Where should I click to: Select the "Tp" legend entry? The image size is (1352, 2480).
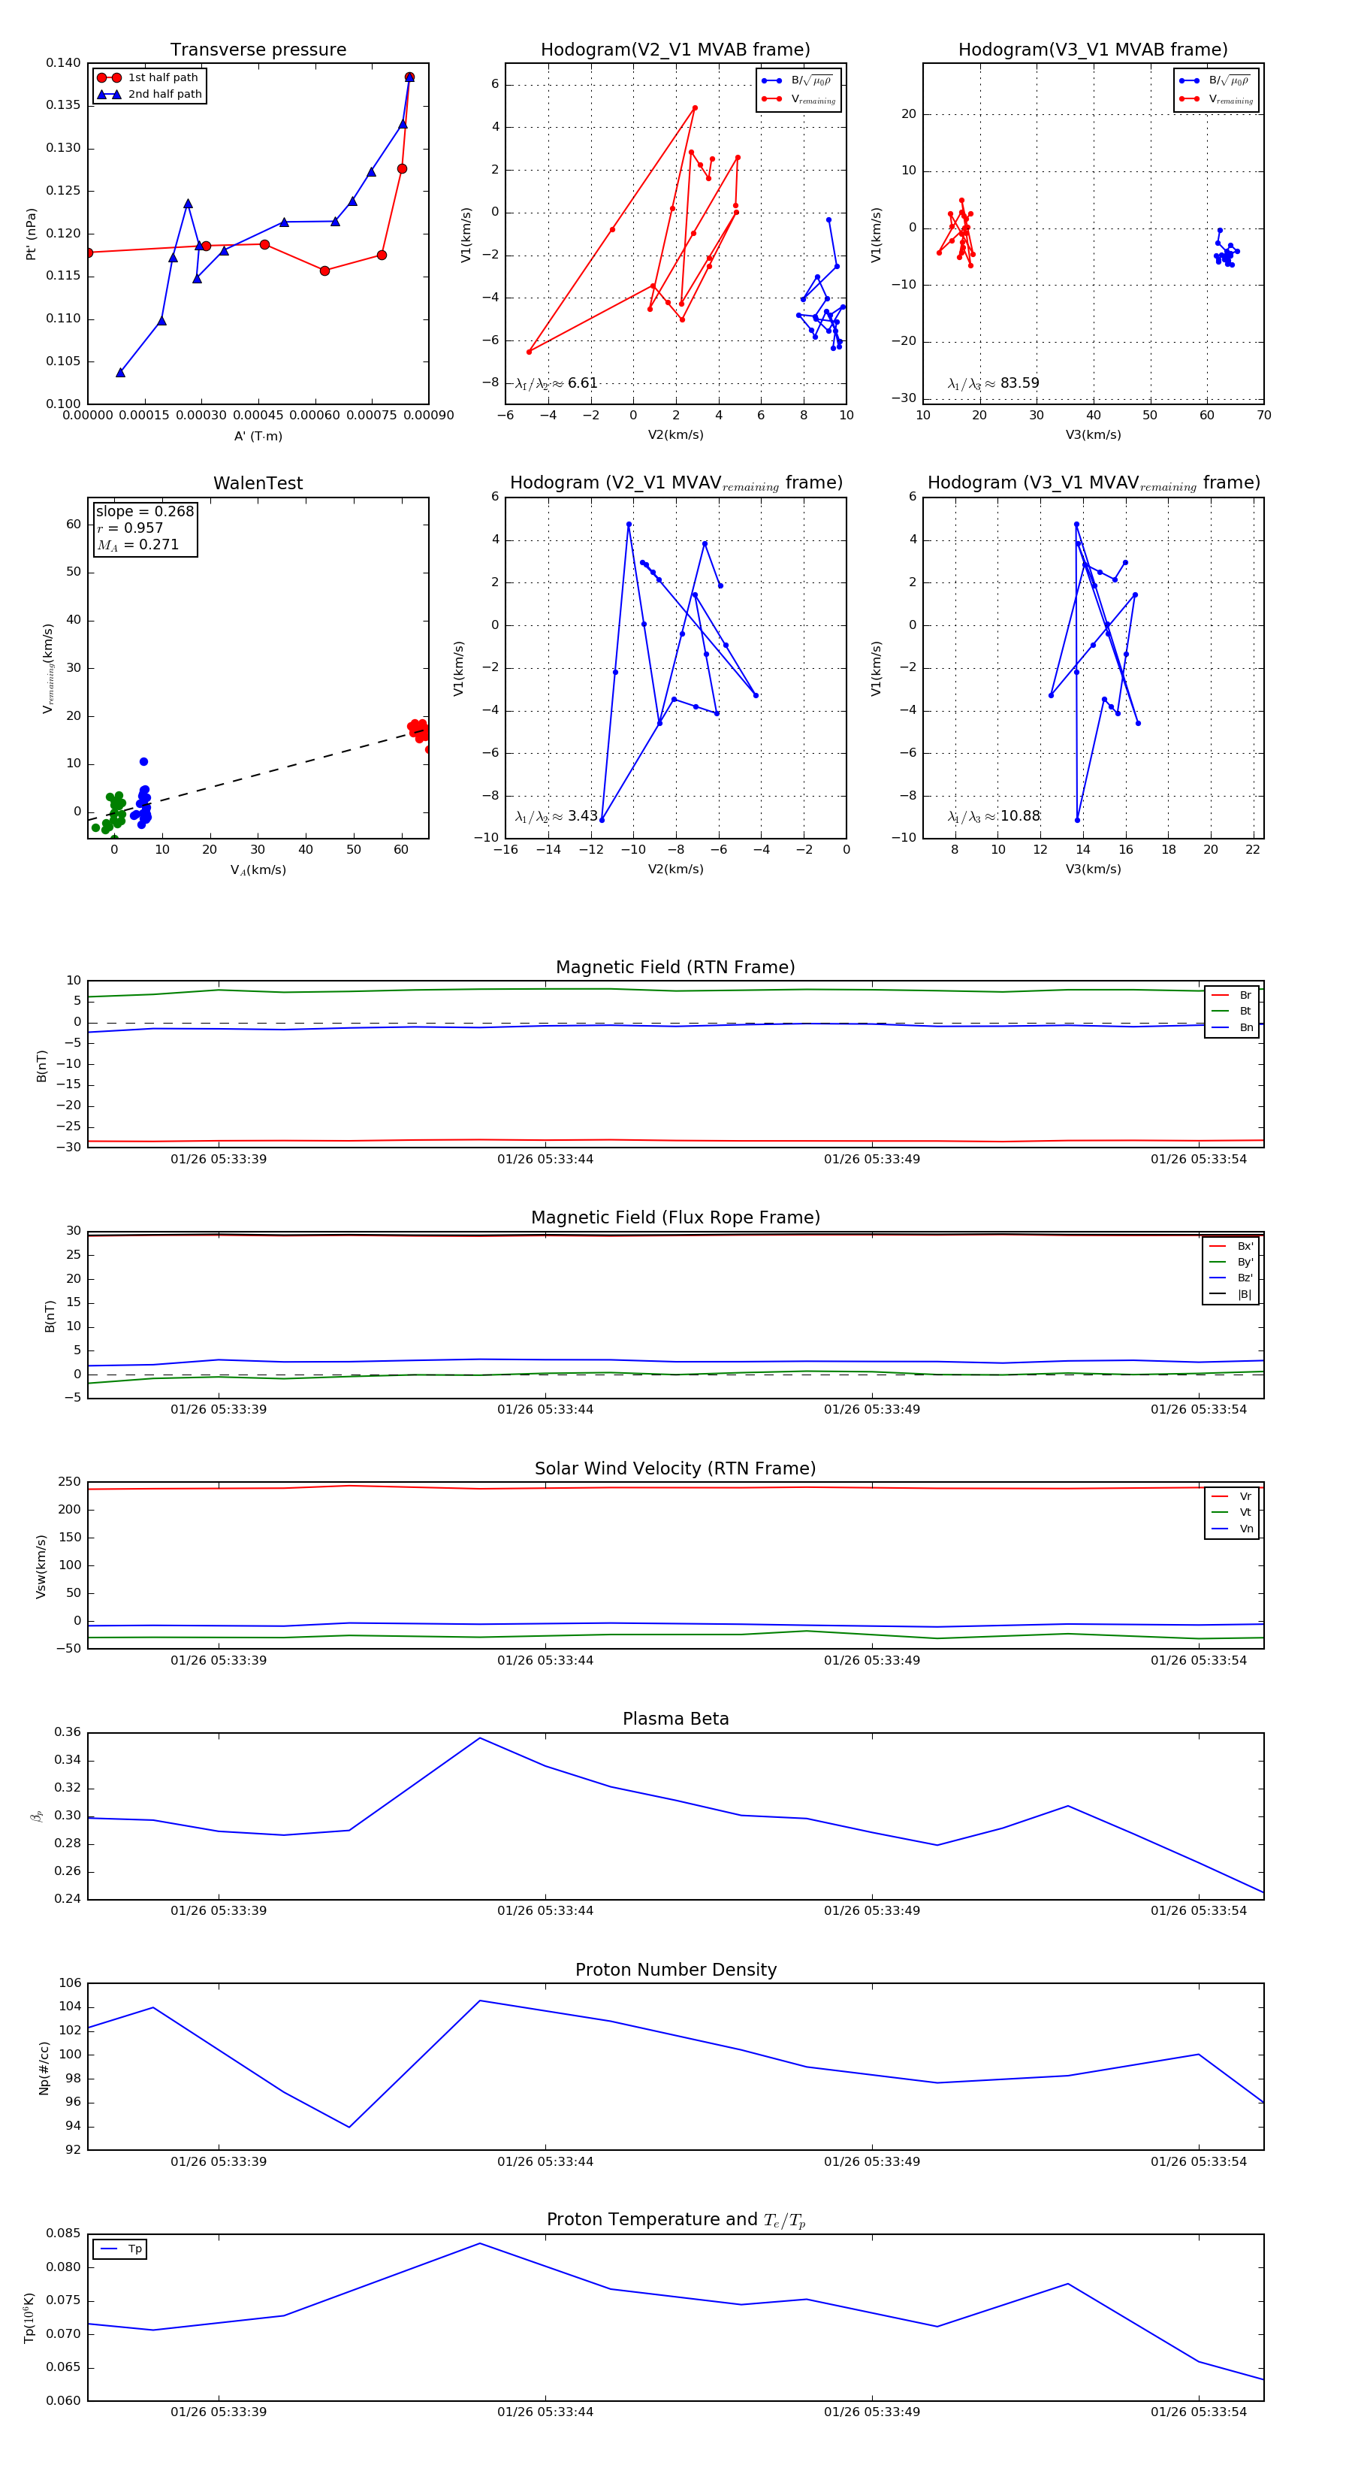121,2249
